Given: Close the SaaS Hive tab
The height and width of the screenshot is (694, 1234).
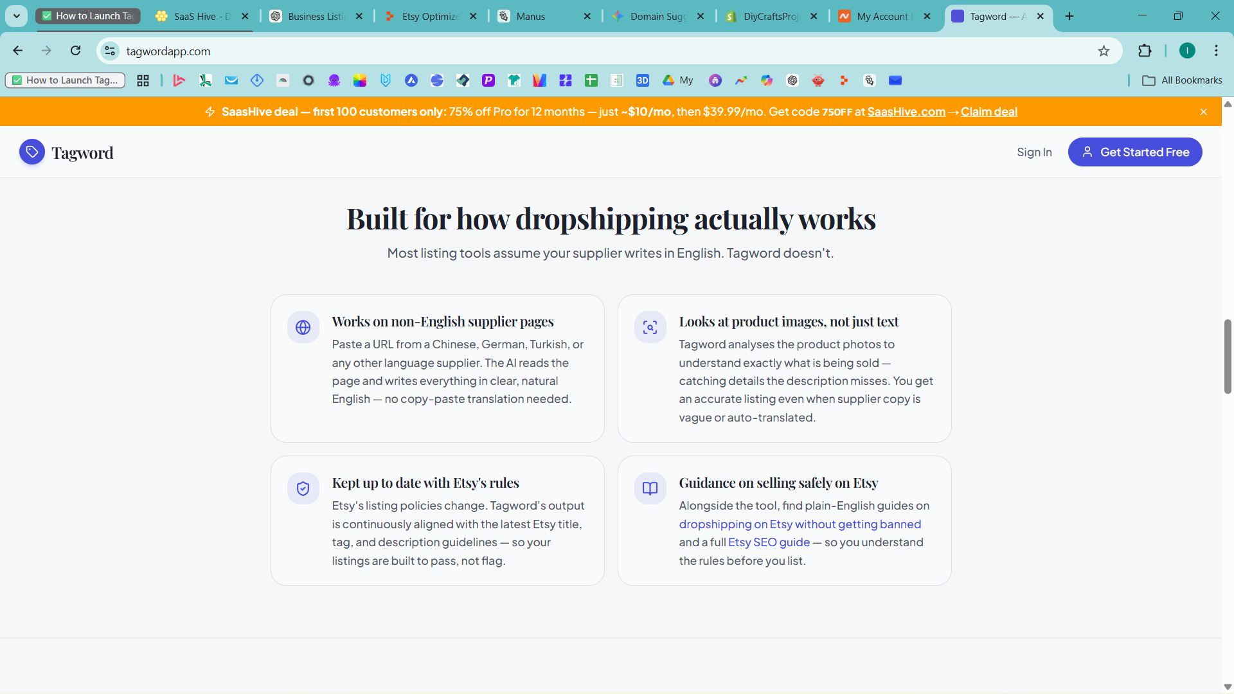Looking at the screenshot, I should pos(245,16).
